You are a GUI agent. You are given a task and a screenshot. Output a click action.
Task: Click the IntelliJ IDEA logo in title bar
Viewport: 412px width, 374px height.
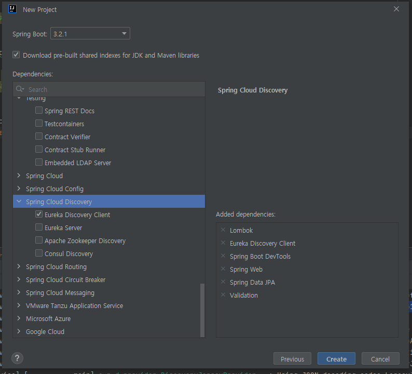(12, 9)
